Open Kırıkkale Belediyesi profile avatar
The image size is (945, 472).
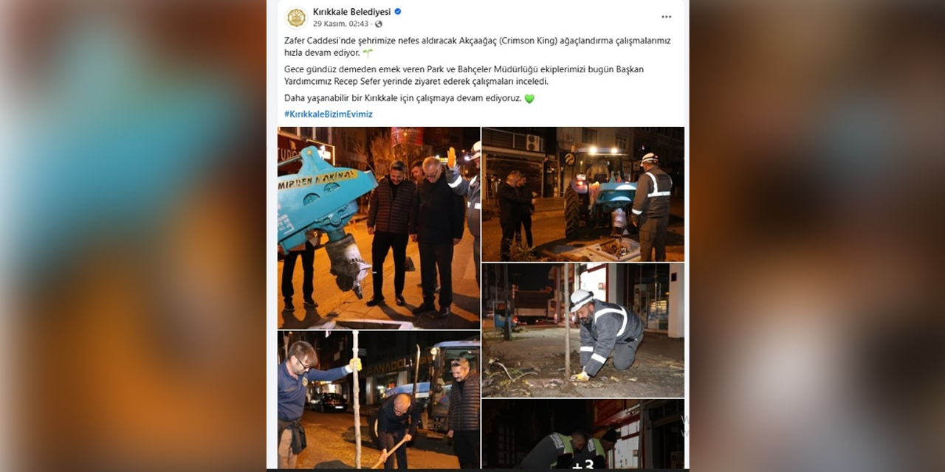(x=296, y=17)
